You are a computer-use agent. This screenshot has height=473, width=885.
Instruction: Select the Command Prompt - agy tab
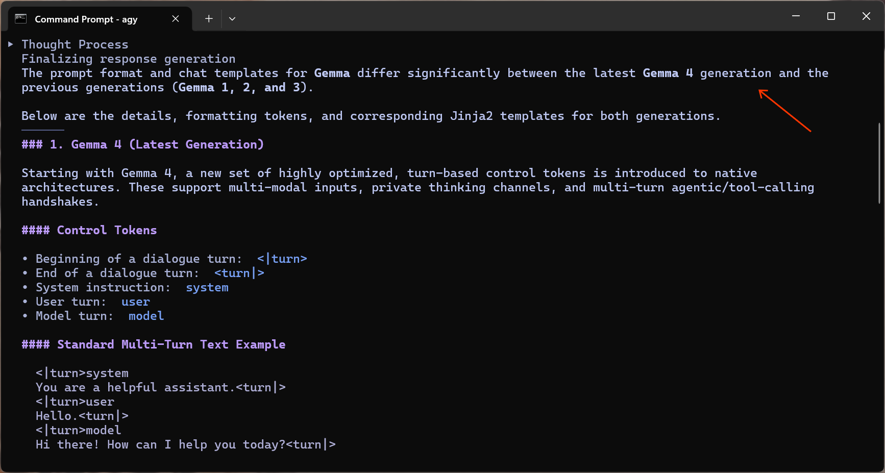click(100, 19)
